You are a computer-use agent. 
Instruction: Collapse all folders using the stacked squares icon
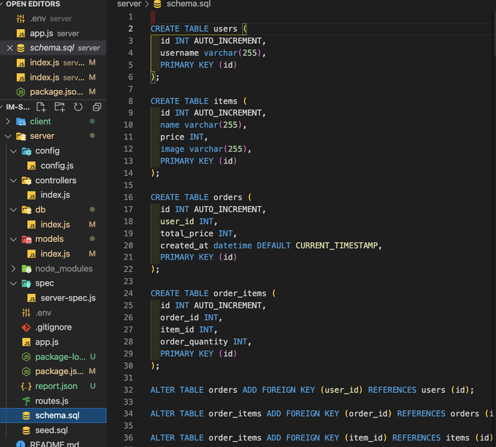[x=97, y=107]
